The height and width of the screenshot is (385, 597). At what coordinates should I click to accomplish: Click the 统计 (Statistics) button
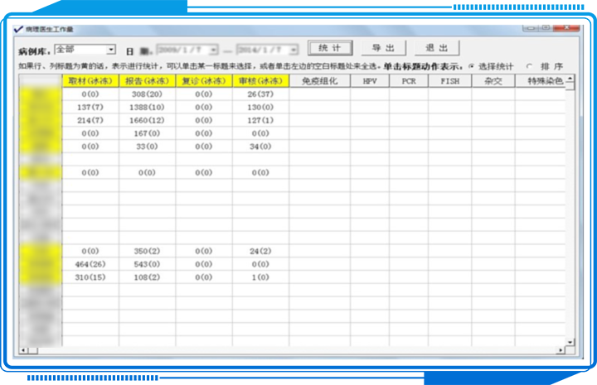coord(330,48)
